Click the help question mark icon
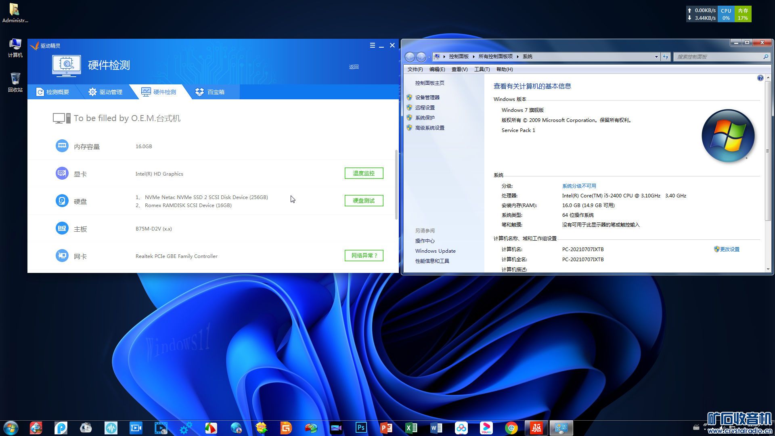 (x=760, y=78)
